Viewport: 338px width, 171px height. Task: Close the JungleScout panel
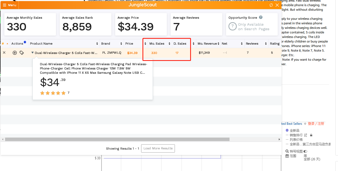point(277,5)
